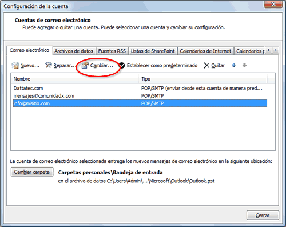Sort accounts by the Tipo column header
Image resolution: width=286 pixels, height=227 pixels.
coord(203,79)
